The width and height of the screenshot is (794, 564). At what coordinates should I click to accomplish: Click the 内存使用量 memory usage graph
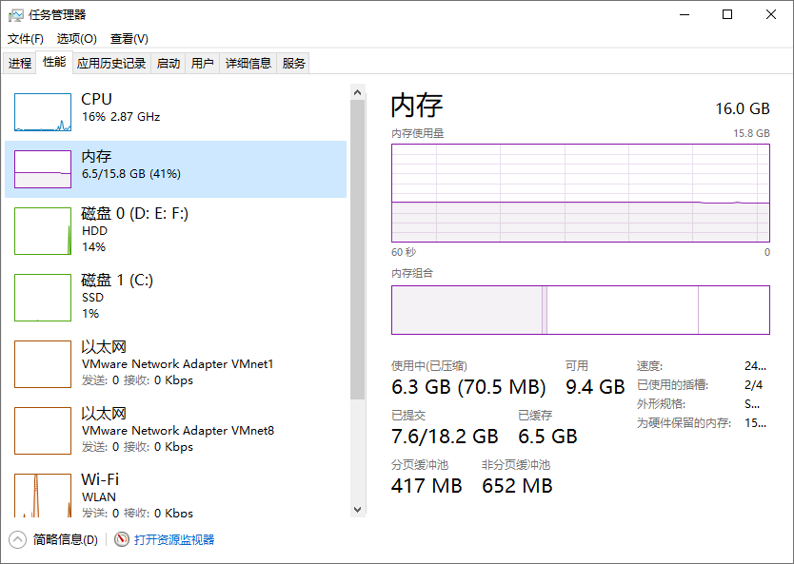580,192
